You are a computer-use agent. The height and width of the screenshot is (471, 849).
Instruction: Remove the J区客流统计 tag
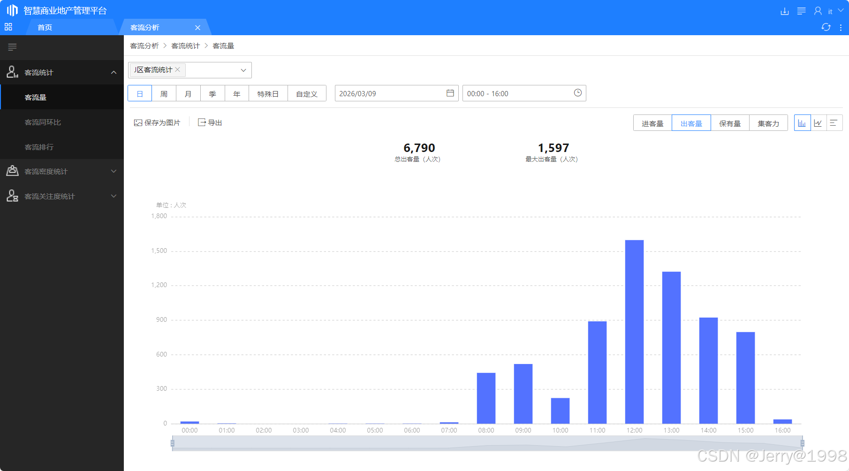coord(178,69)
